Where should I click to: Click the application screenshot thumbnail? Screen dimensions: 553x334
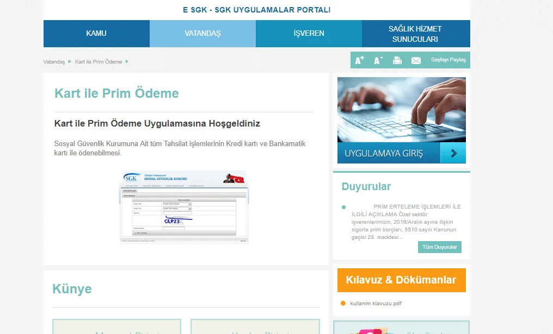tap(184, 207)
